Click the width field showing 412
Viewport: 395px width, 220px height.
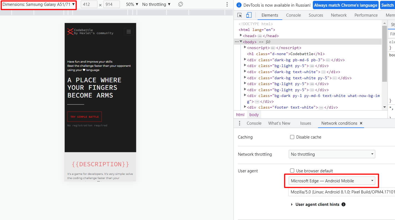pyautogui.click(x=89, y=4)
